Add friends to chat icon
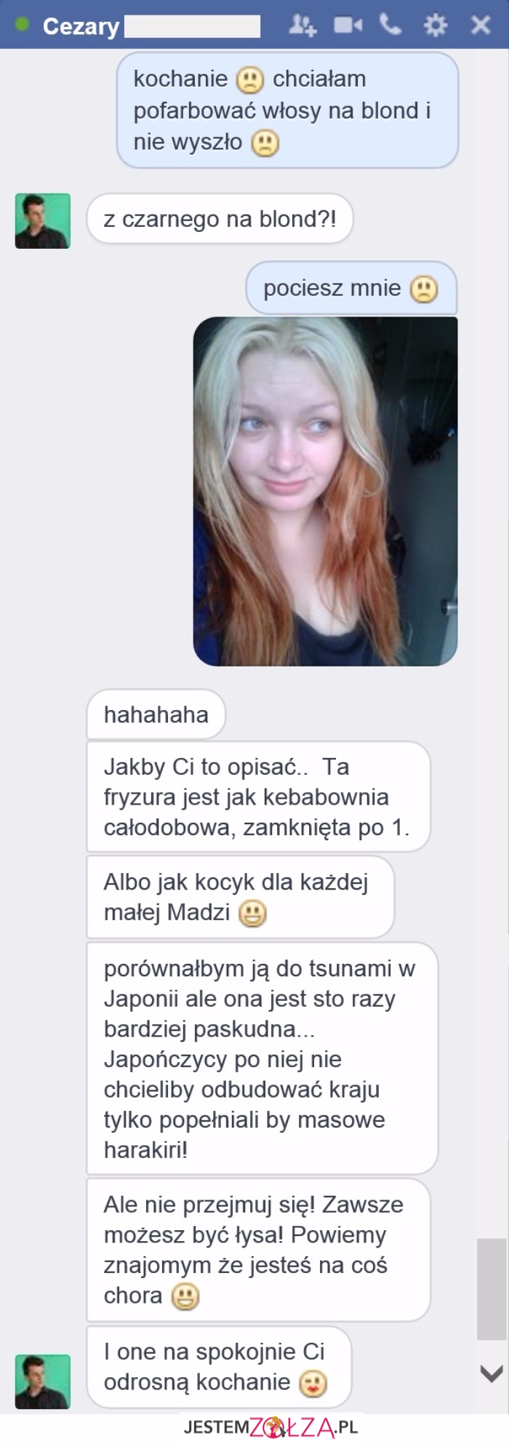The image size is (509, 1444). click(302, 25)
